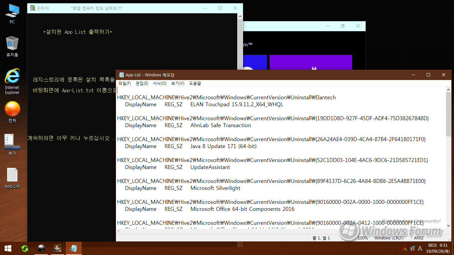Click the Notepad icon in App-List title bar

[121, 75]
